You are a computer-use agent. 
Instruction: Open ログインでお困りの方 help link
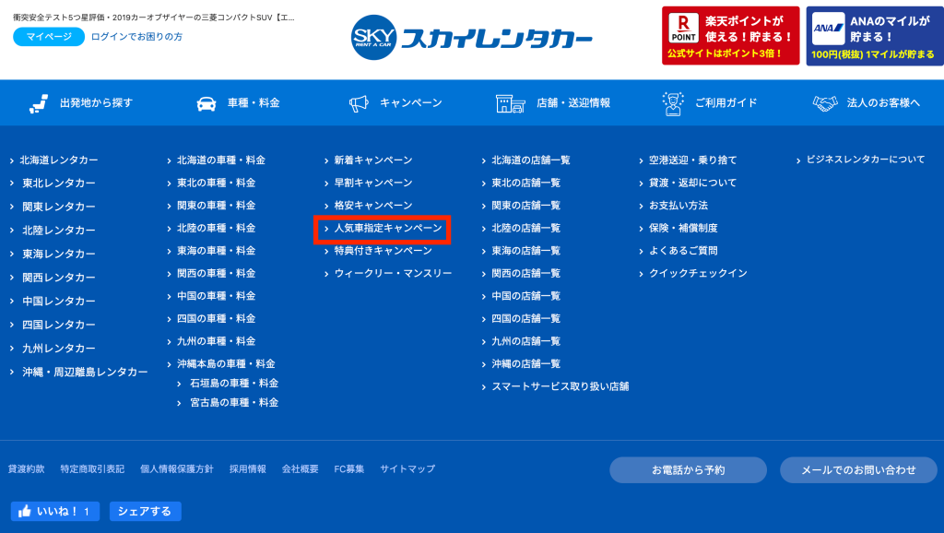(x=136, y=37)
